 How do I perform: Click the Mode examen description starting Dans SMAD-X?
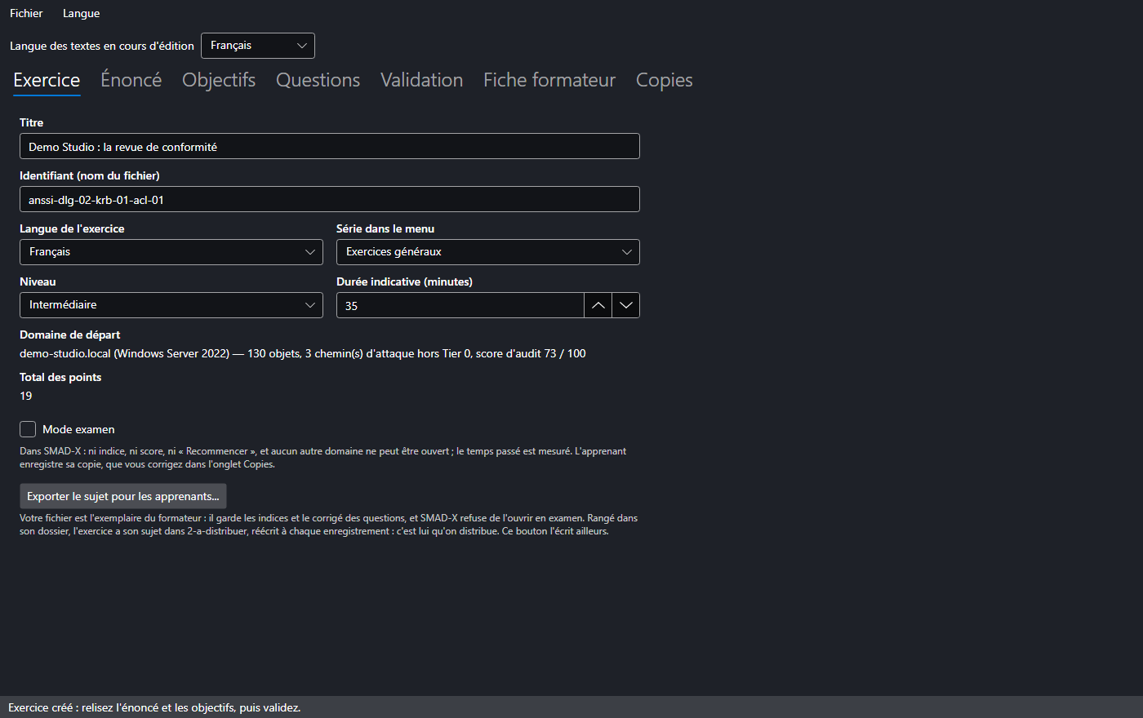[323, 458]
